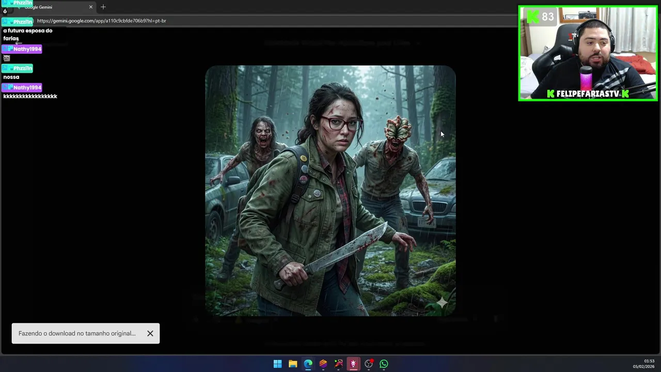Image resolution: width=661 pixels, height=372 pixels.
Task: Open OBS Studio from the taskbar
Action: click(369, 364)
